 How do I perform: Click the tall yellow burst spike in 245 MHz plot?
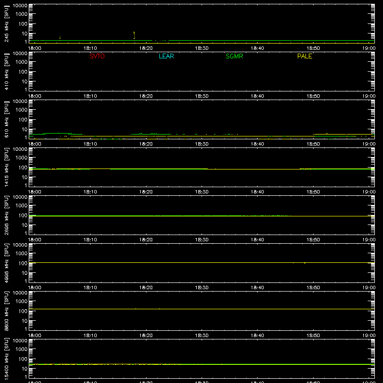pos(134,35)
